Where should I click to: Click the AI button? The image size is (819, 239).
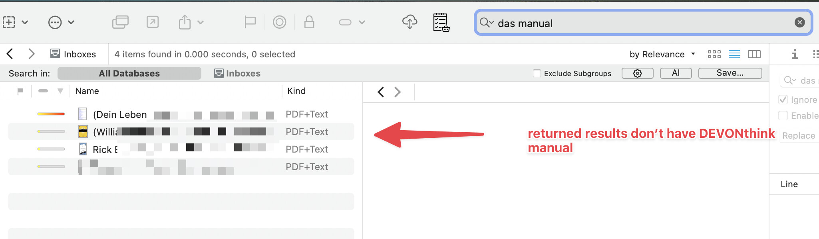pos(676,73)
